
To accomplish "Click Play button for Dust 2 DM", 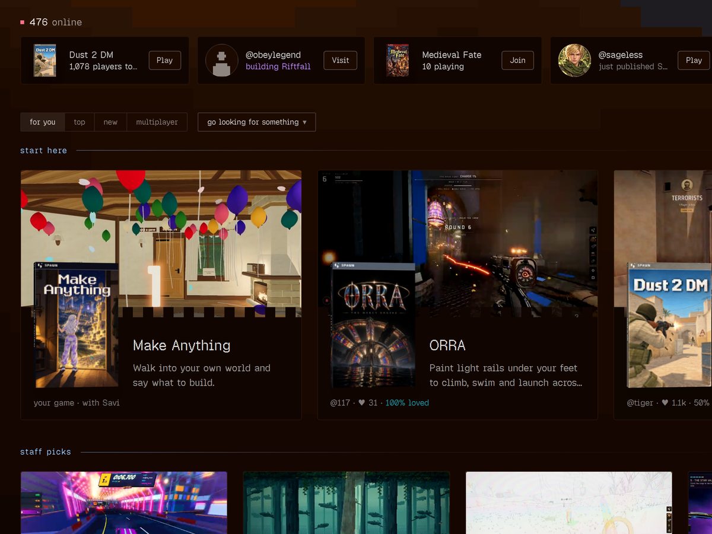I will click(x=164, y=61).
